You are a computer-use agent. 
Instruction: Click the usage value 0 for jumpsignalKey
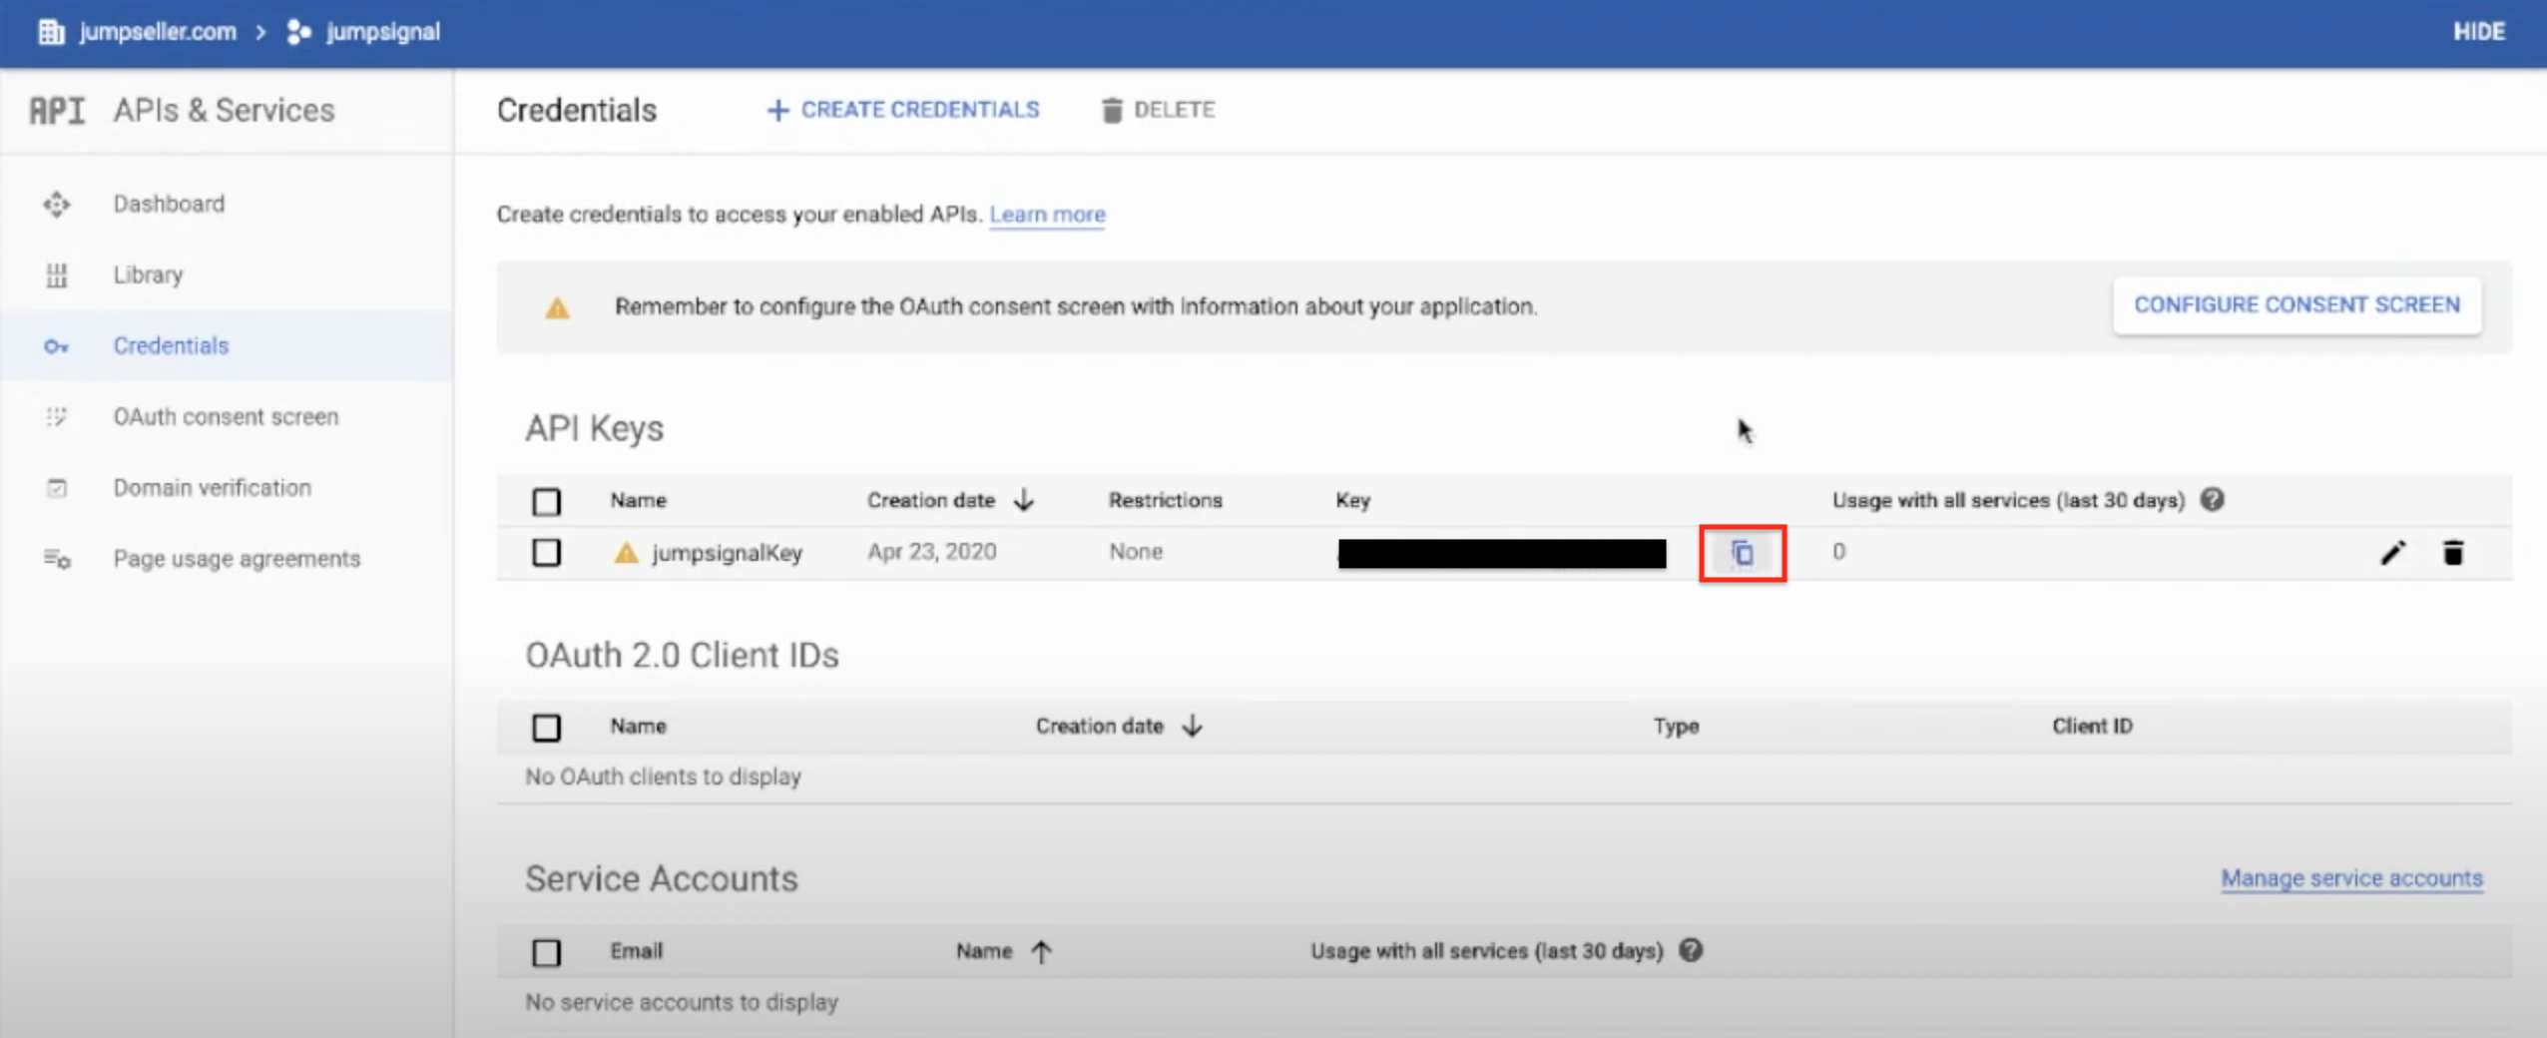[x=1838, y=552]
